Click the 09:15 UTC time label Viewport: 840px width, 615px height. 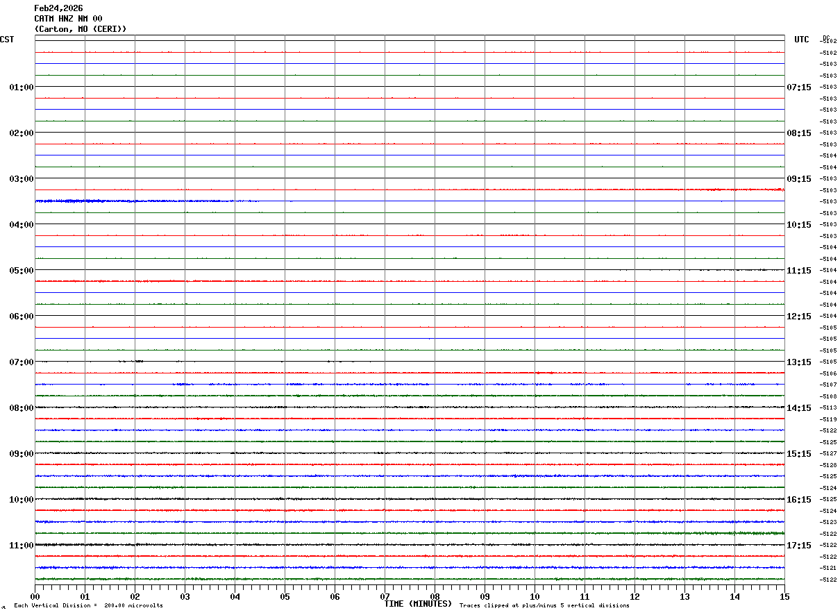click(799, 179)
